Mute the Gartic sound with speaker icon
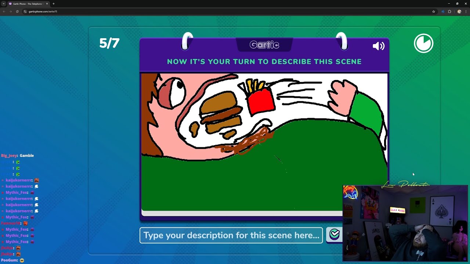The image size is (470, 264). [379, 46]
